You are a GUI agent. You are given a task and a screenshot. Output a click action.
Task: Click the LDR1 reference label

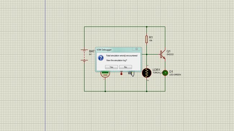pyautogui.click(x=156, y=70)
